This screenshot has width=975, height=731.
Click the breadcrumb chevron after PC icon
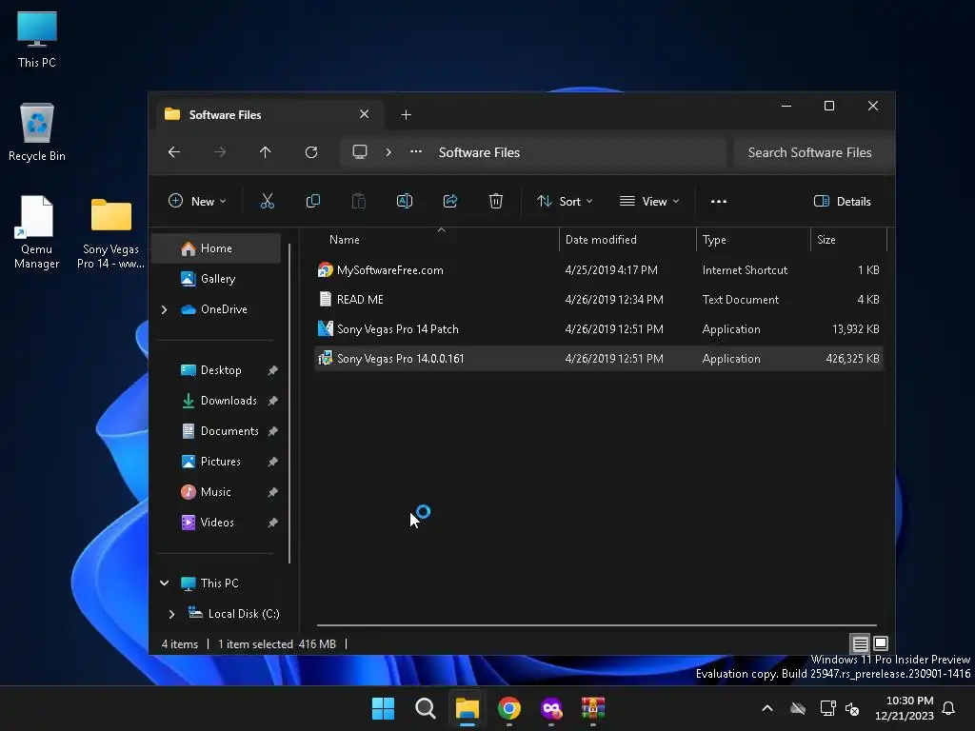(388, 152)
